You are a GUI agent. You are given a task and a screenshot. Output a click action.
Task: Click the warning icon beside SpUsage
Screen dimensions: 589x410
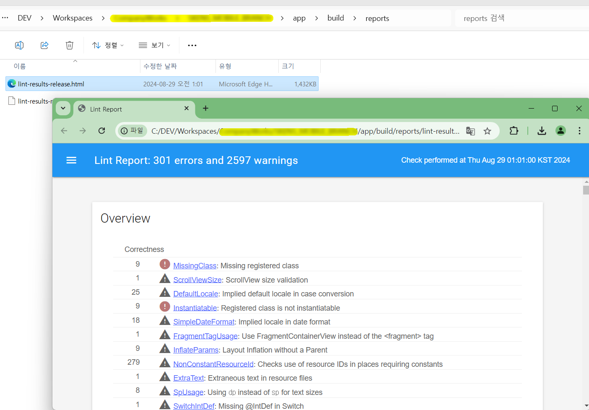165,391
